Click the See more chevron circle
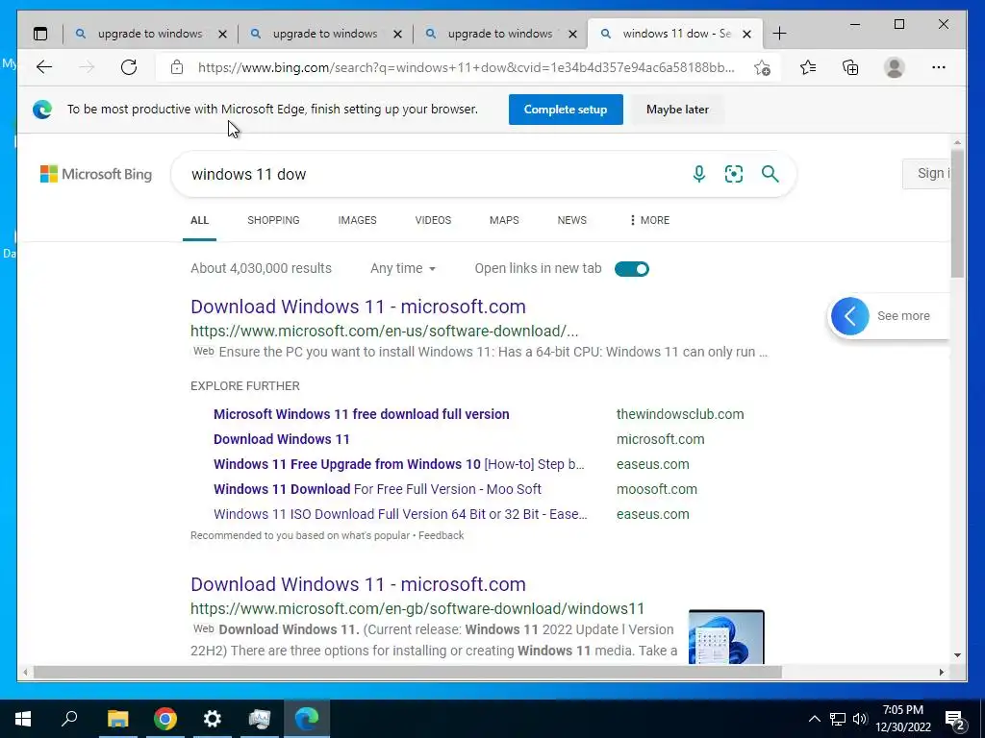The image size is (985, 738). [x=850, y=315]
